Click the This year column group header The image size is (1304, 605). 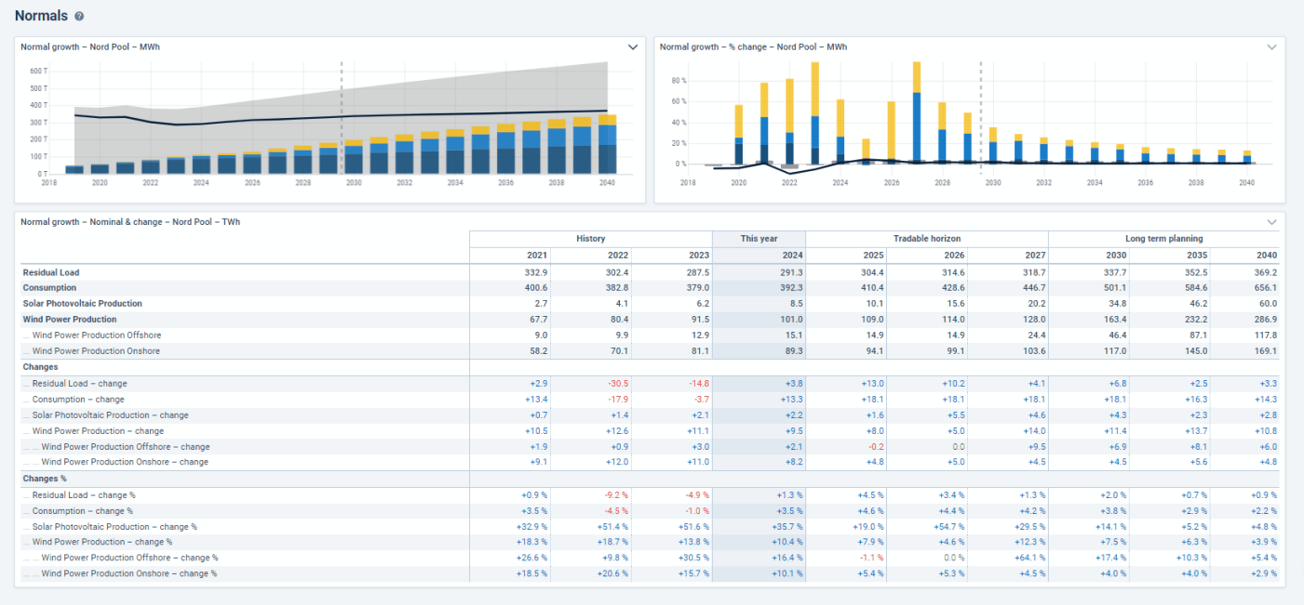click(x=759, y=239)
